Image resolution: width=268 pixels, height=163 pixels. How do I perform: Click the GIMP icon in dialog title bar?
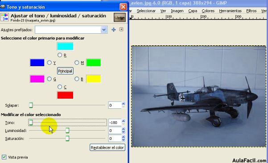(2, 7)
